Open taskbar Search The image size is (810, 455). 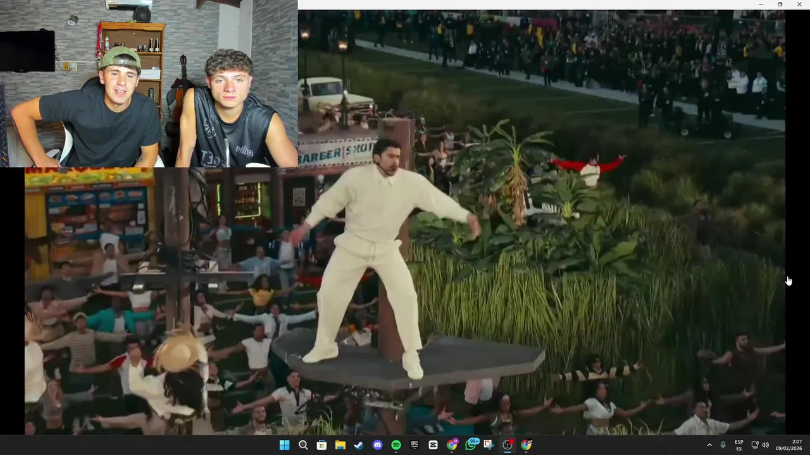coord(303,445)
